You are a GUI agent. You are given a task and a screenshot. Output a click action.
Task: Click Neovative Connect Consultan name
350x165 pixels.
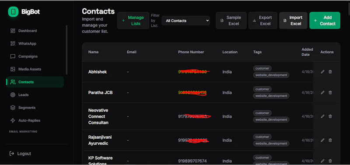[98, 116]
